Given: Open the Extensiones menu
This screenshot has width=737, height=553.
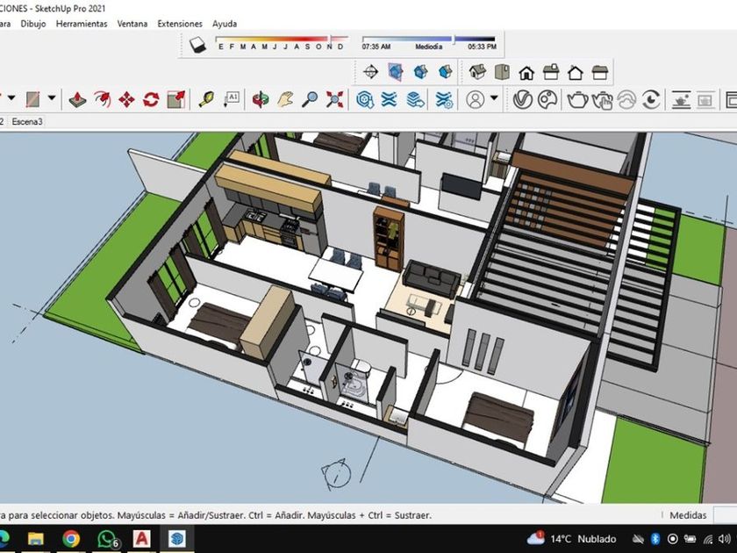Looking at the screenshot, I should click(x=180, y=24).
